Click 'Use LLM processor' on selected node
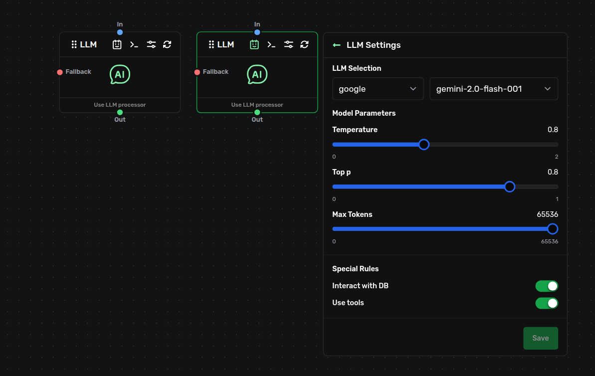The height and width of the screenshot is (376, 595). 257,105
